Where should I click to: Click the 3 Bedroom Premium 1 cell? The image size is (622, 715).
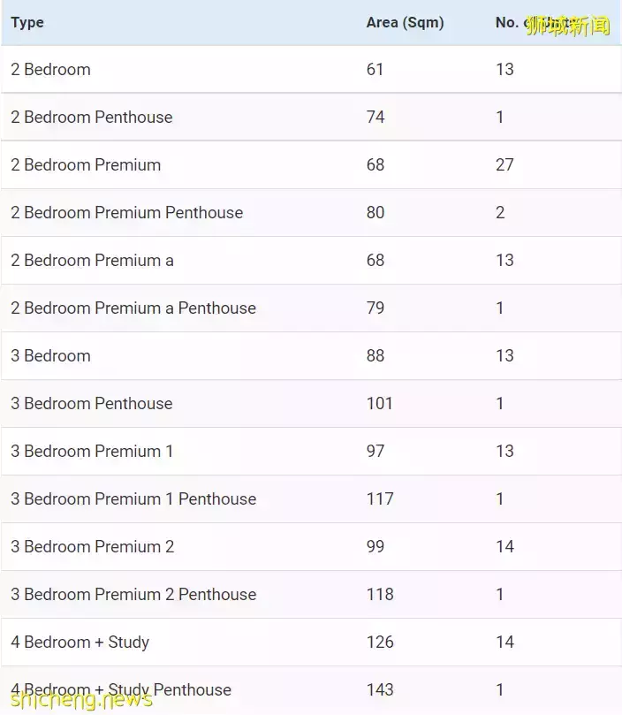click(92, 452)
